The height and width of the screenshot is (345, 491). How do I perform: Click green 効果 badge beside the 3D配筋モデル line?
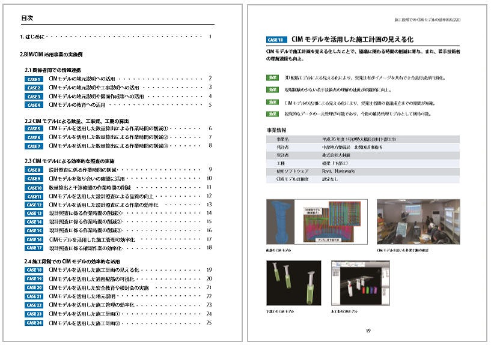(x=272, y=77)
